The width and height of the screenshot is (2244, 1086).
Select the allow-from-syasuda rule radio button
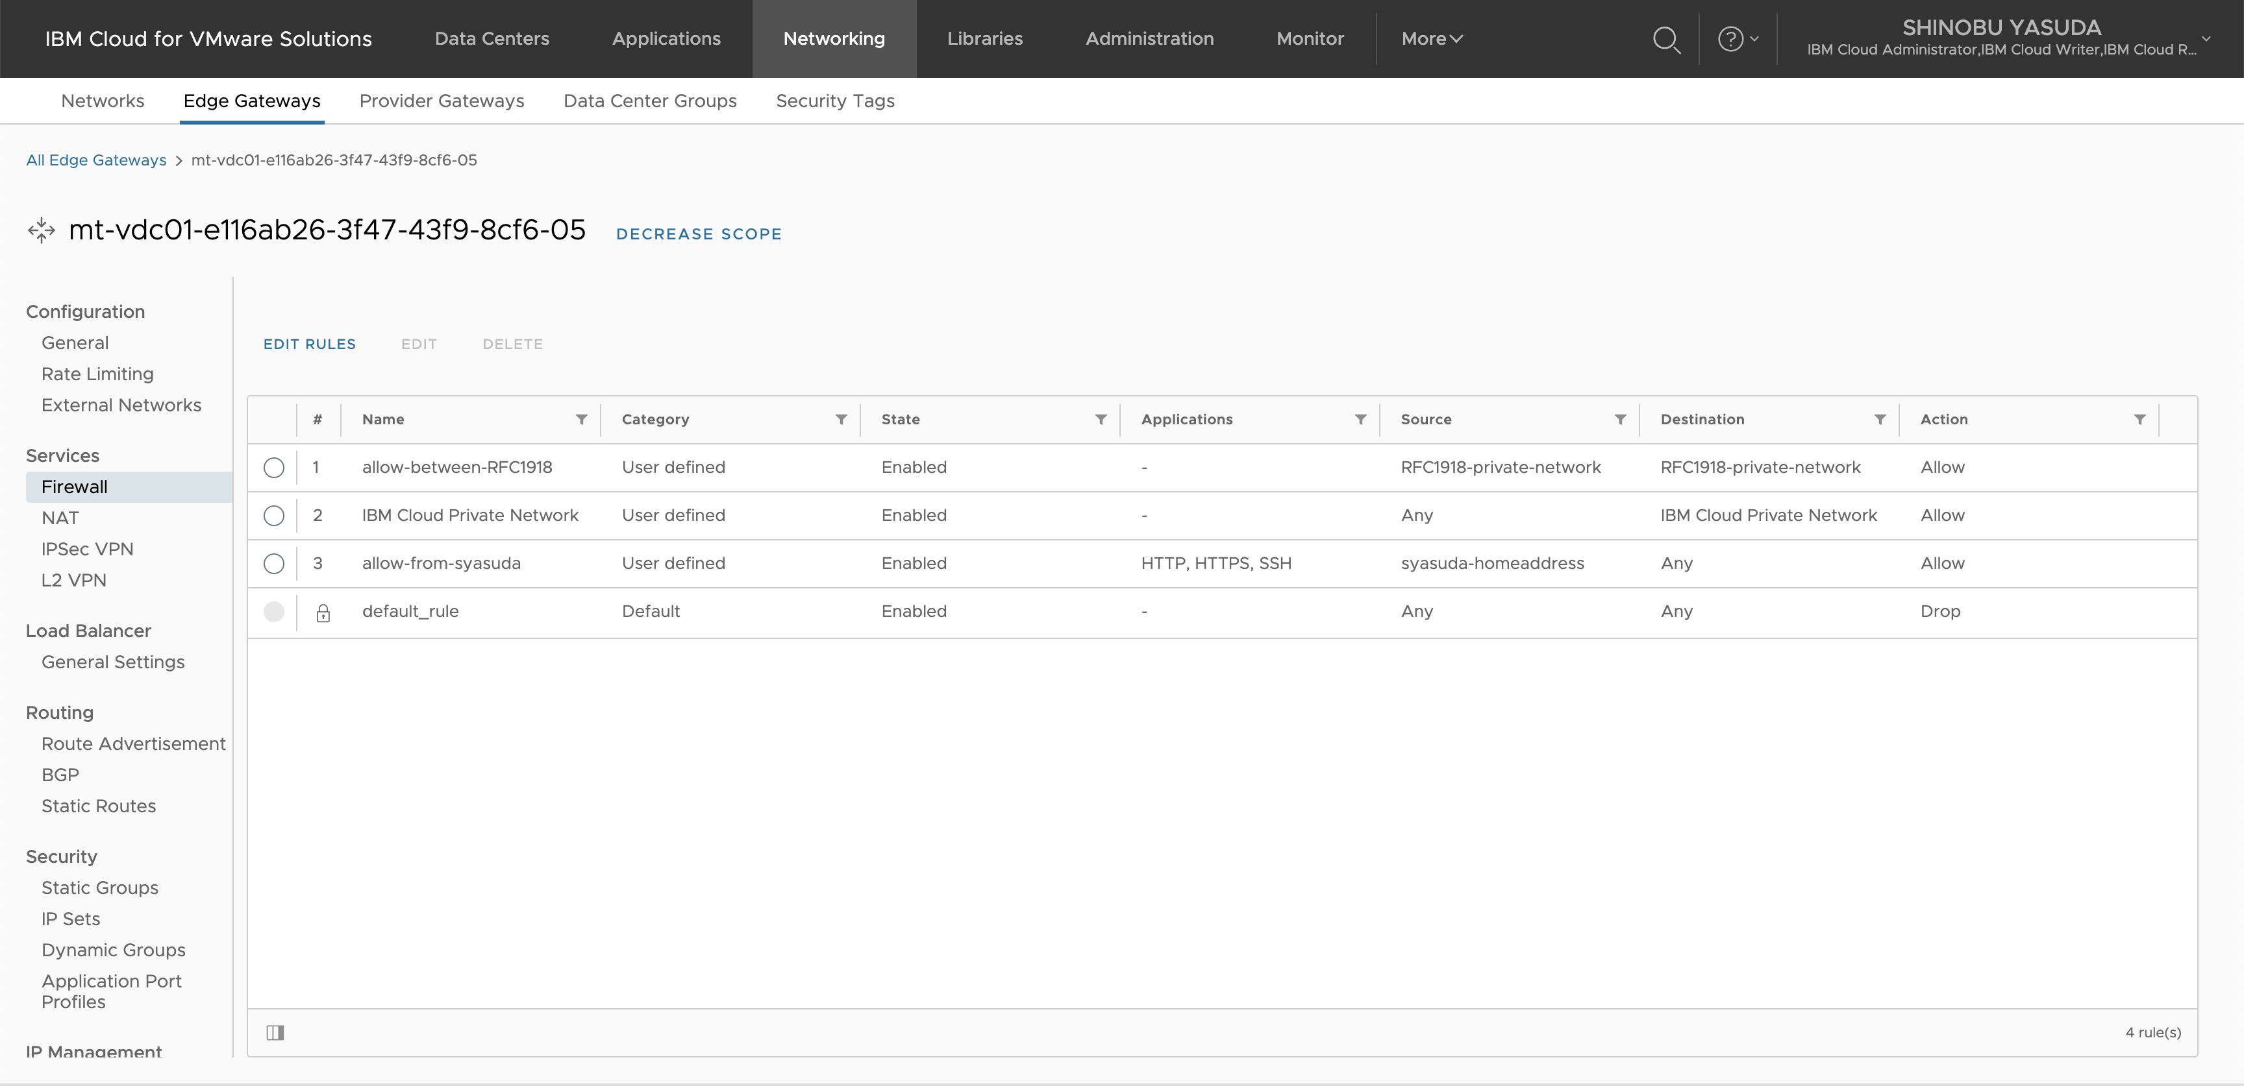click(x=273, y=563)
